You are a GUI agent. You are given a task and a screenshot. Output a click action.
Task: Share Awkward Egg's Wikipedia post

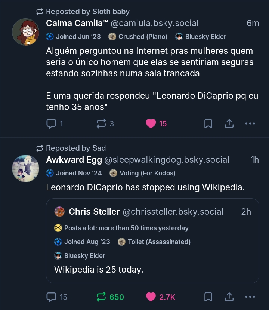click(229, 297)
